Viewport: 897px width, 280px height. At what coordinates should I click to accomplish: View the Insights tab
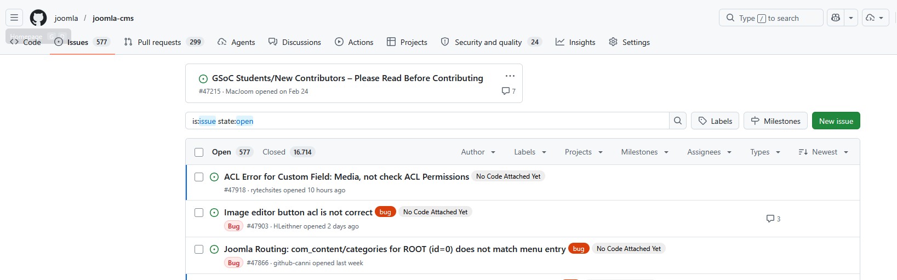(575, 42)
